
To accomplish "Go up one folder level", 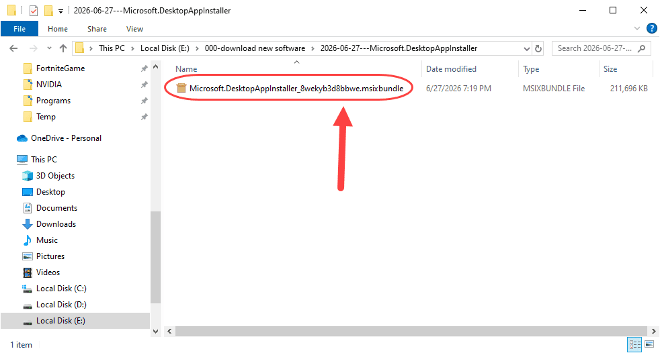I will point(63,48).
